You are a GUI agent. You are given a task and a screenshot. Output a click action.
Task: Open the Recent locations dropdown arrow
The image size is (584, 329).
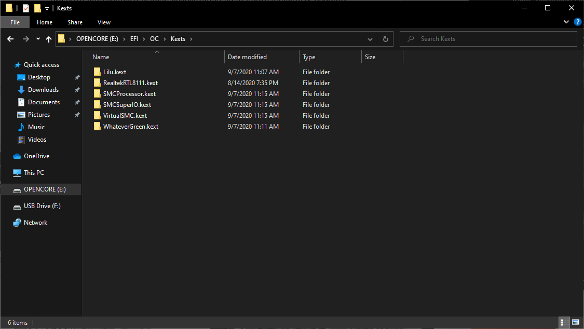[38, 39]
